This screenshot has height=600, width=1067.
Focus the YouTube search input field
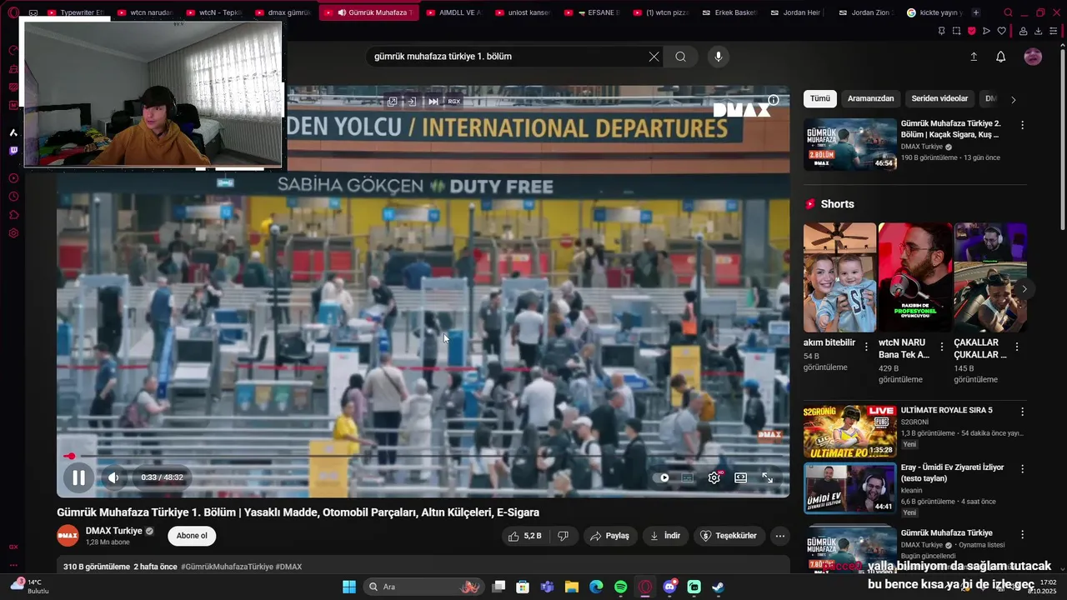click(x=508, y=57)
